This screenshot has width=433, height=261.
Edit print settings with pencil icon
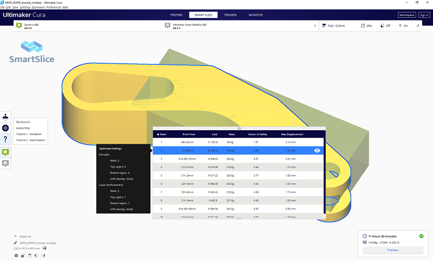pos(418,25)
